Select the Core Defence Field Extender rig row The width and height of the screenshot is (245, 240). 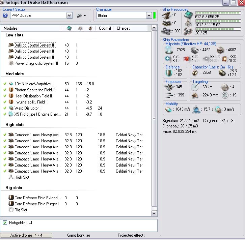coord(37,198)
